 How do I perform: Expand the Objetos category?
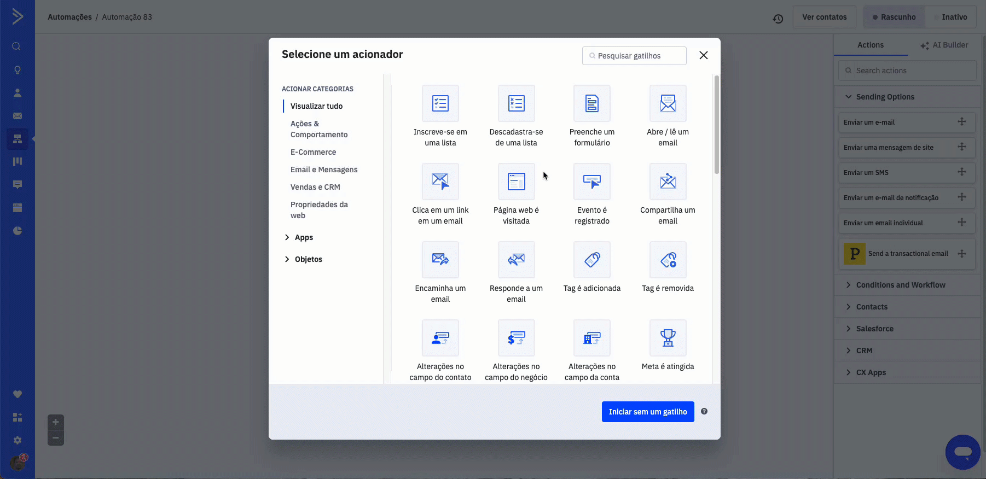coord(308,259)
